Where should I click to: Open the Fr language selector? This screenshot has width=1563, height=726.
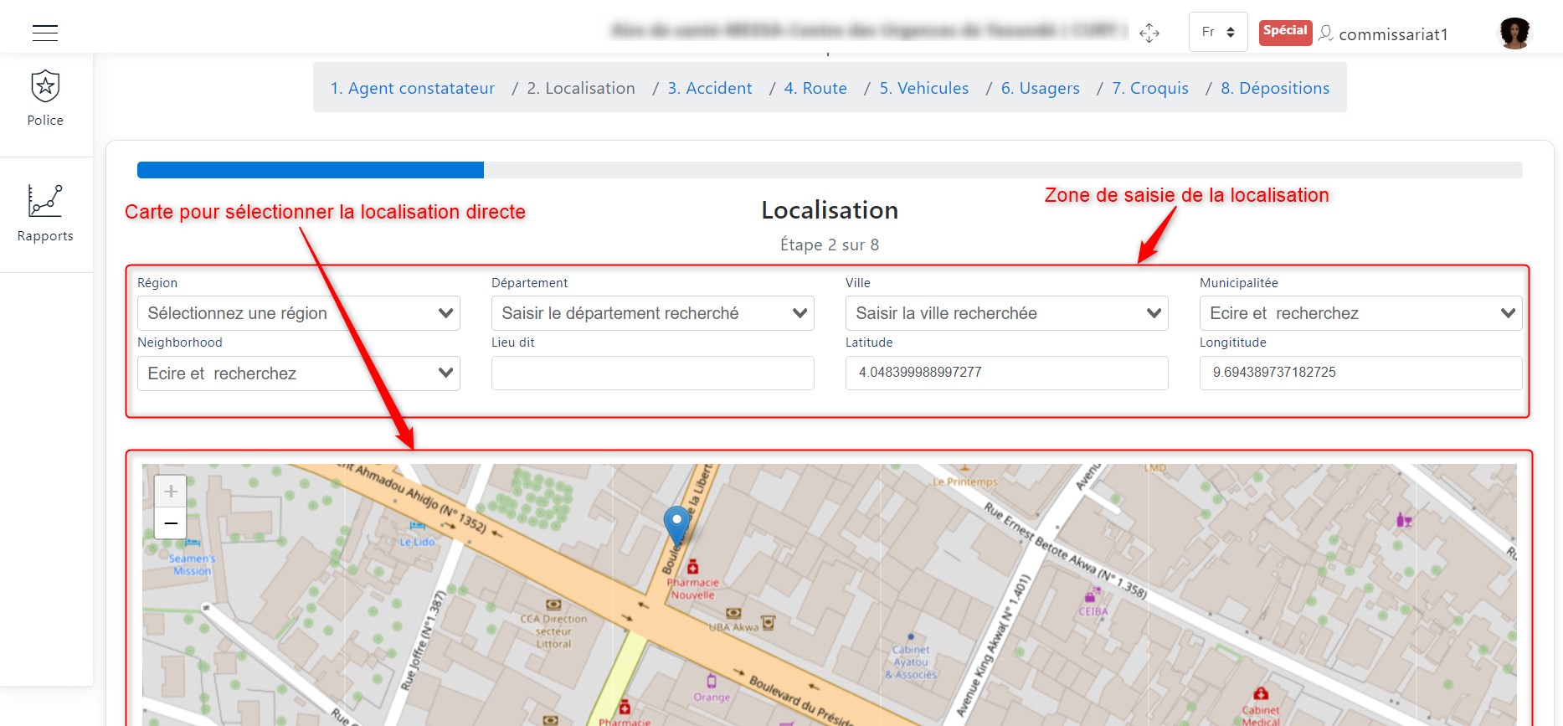[1218, 32]
